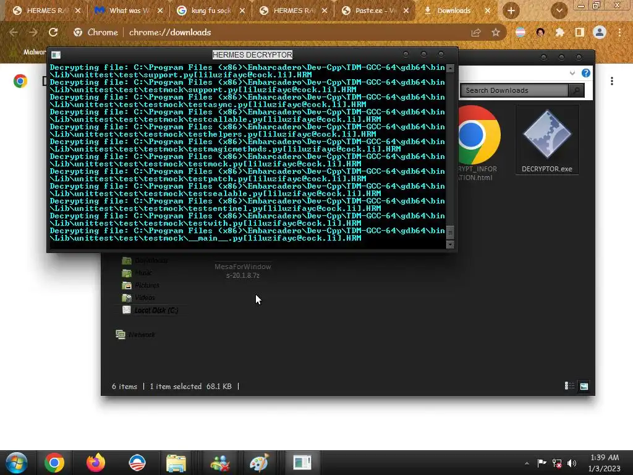
Task: Open network status tray icon
Action: pyautogui.click(x=557, y=463)
